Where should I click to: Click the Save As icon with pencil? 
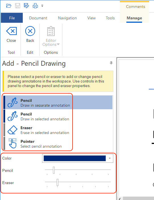(x=26, y=6)
